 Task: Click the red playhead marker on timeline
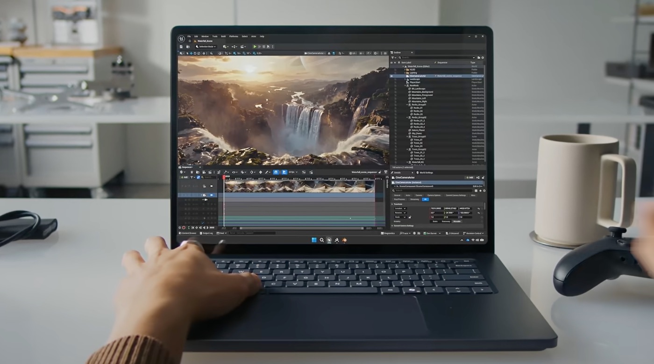224,177
